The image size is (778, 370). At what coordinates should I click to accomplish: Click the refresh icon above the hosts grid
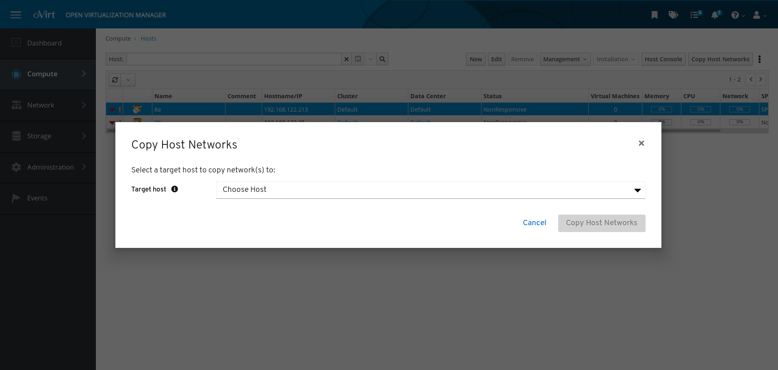pyautogui.click(x=115, y=80)
